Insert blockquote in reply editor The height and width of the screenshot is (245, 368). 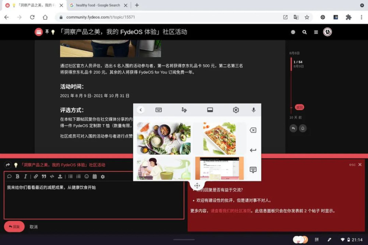(44, 176)
